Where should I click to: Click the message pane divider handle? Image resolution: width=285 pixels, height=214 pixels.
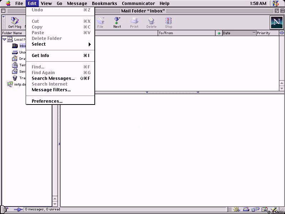[x=172, y=93]
